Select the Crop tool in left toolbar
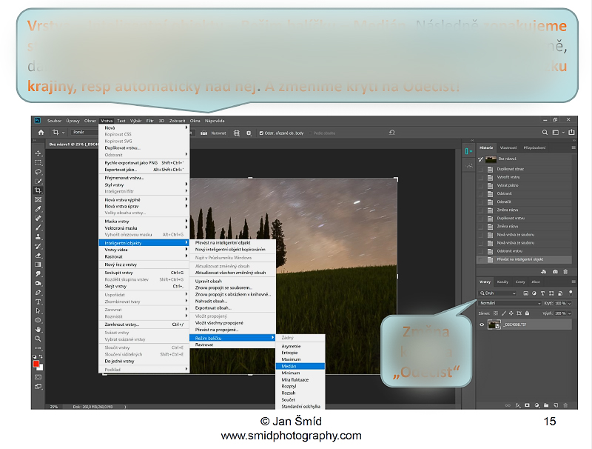Image resolution: width=592 pixels, height=449 pixels. click(38, 190)
